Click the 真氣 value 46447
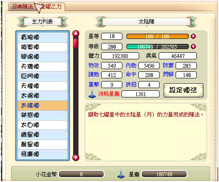The width and height of the screenshot is (219, 182). pyautogui.click(x=178, y=56)
